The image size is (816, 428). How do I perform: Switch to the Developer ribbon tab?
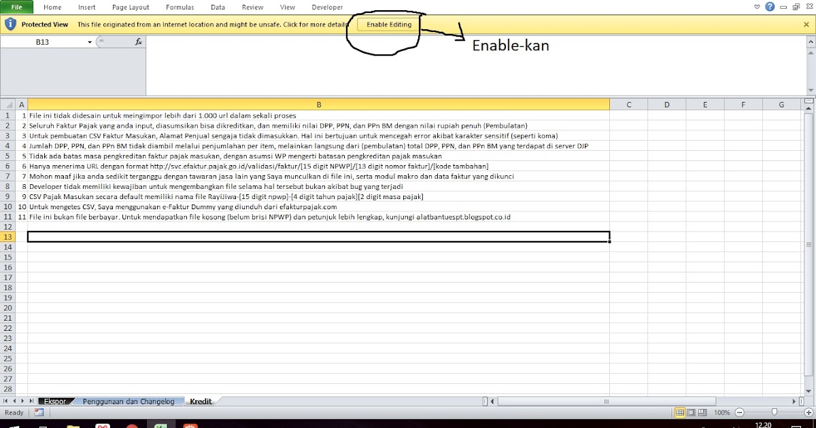[x=327, y=7]
